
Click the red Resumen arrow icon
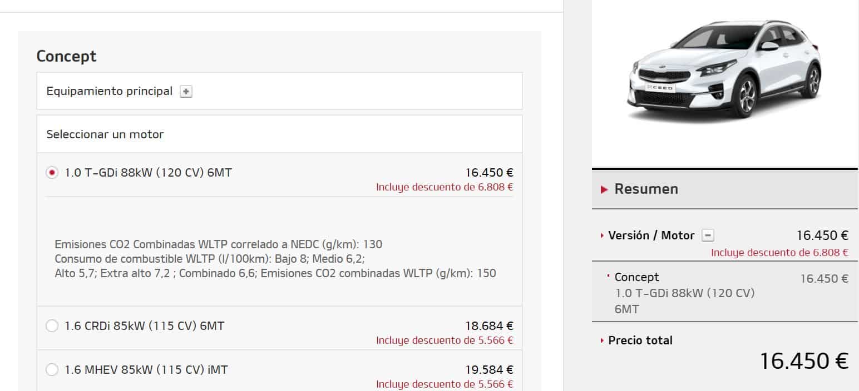pyautogui.click(x=605, y=189)
